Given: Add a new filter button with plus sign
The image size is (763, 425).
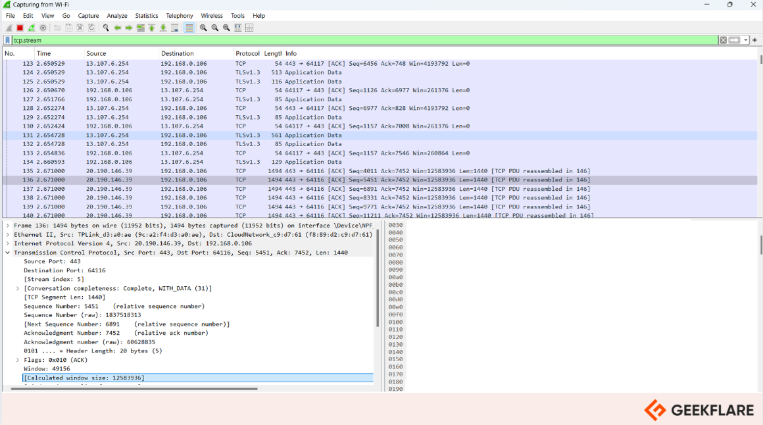Looking at the screenshot, I should pos(755,39).
